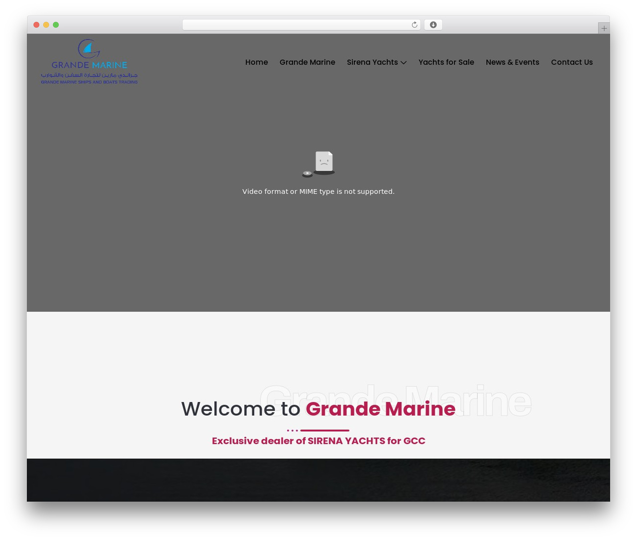Open a new tab with plus icon
This screenshot has width=637, height=540.
point(604,28)
